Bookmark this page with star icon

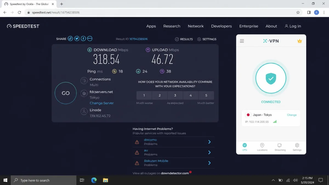[x=298, y=12]
